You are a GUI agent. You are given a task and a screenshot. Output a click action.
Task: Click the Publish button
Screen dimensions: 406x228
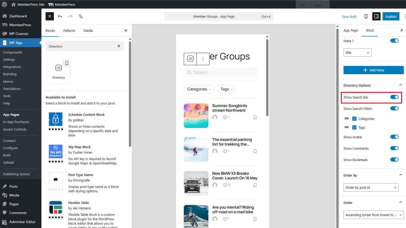click(391, 16)
